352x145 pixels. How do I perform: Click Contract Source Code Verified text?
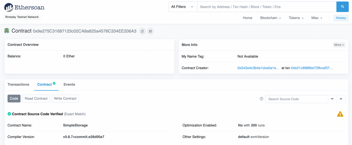coord(37,114)
